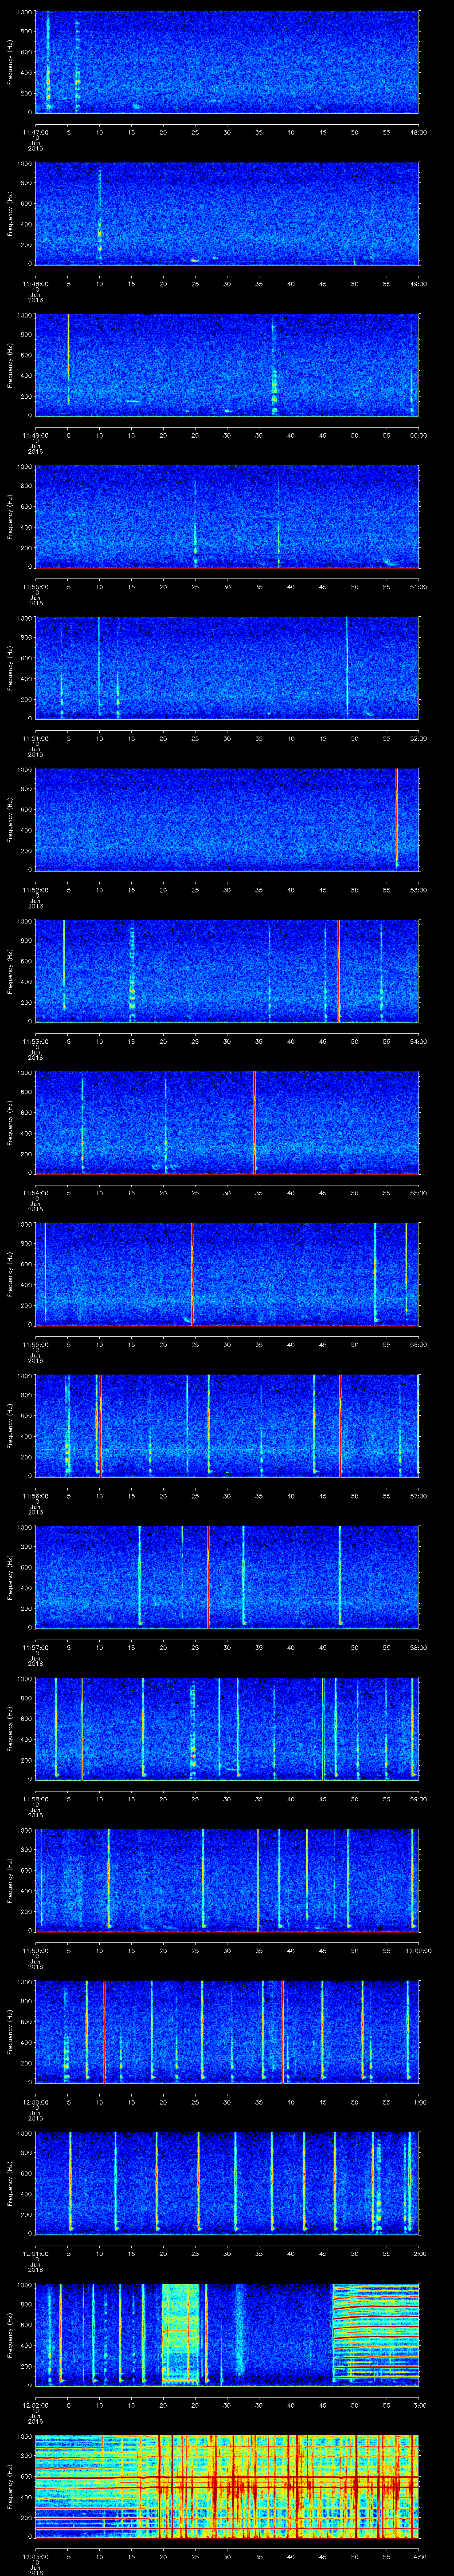This screenshot has height=2576, width=454.
Task: Select the 11:48:00 time axis label
Action: (x=35, y=284)
